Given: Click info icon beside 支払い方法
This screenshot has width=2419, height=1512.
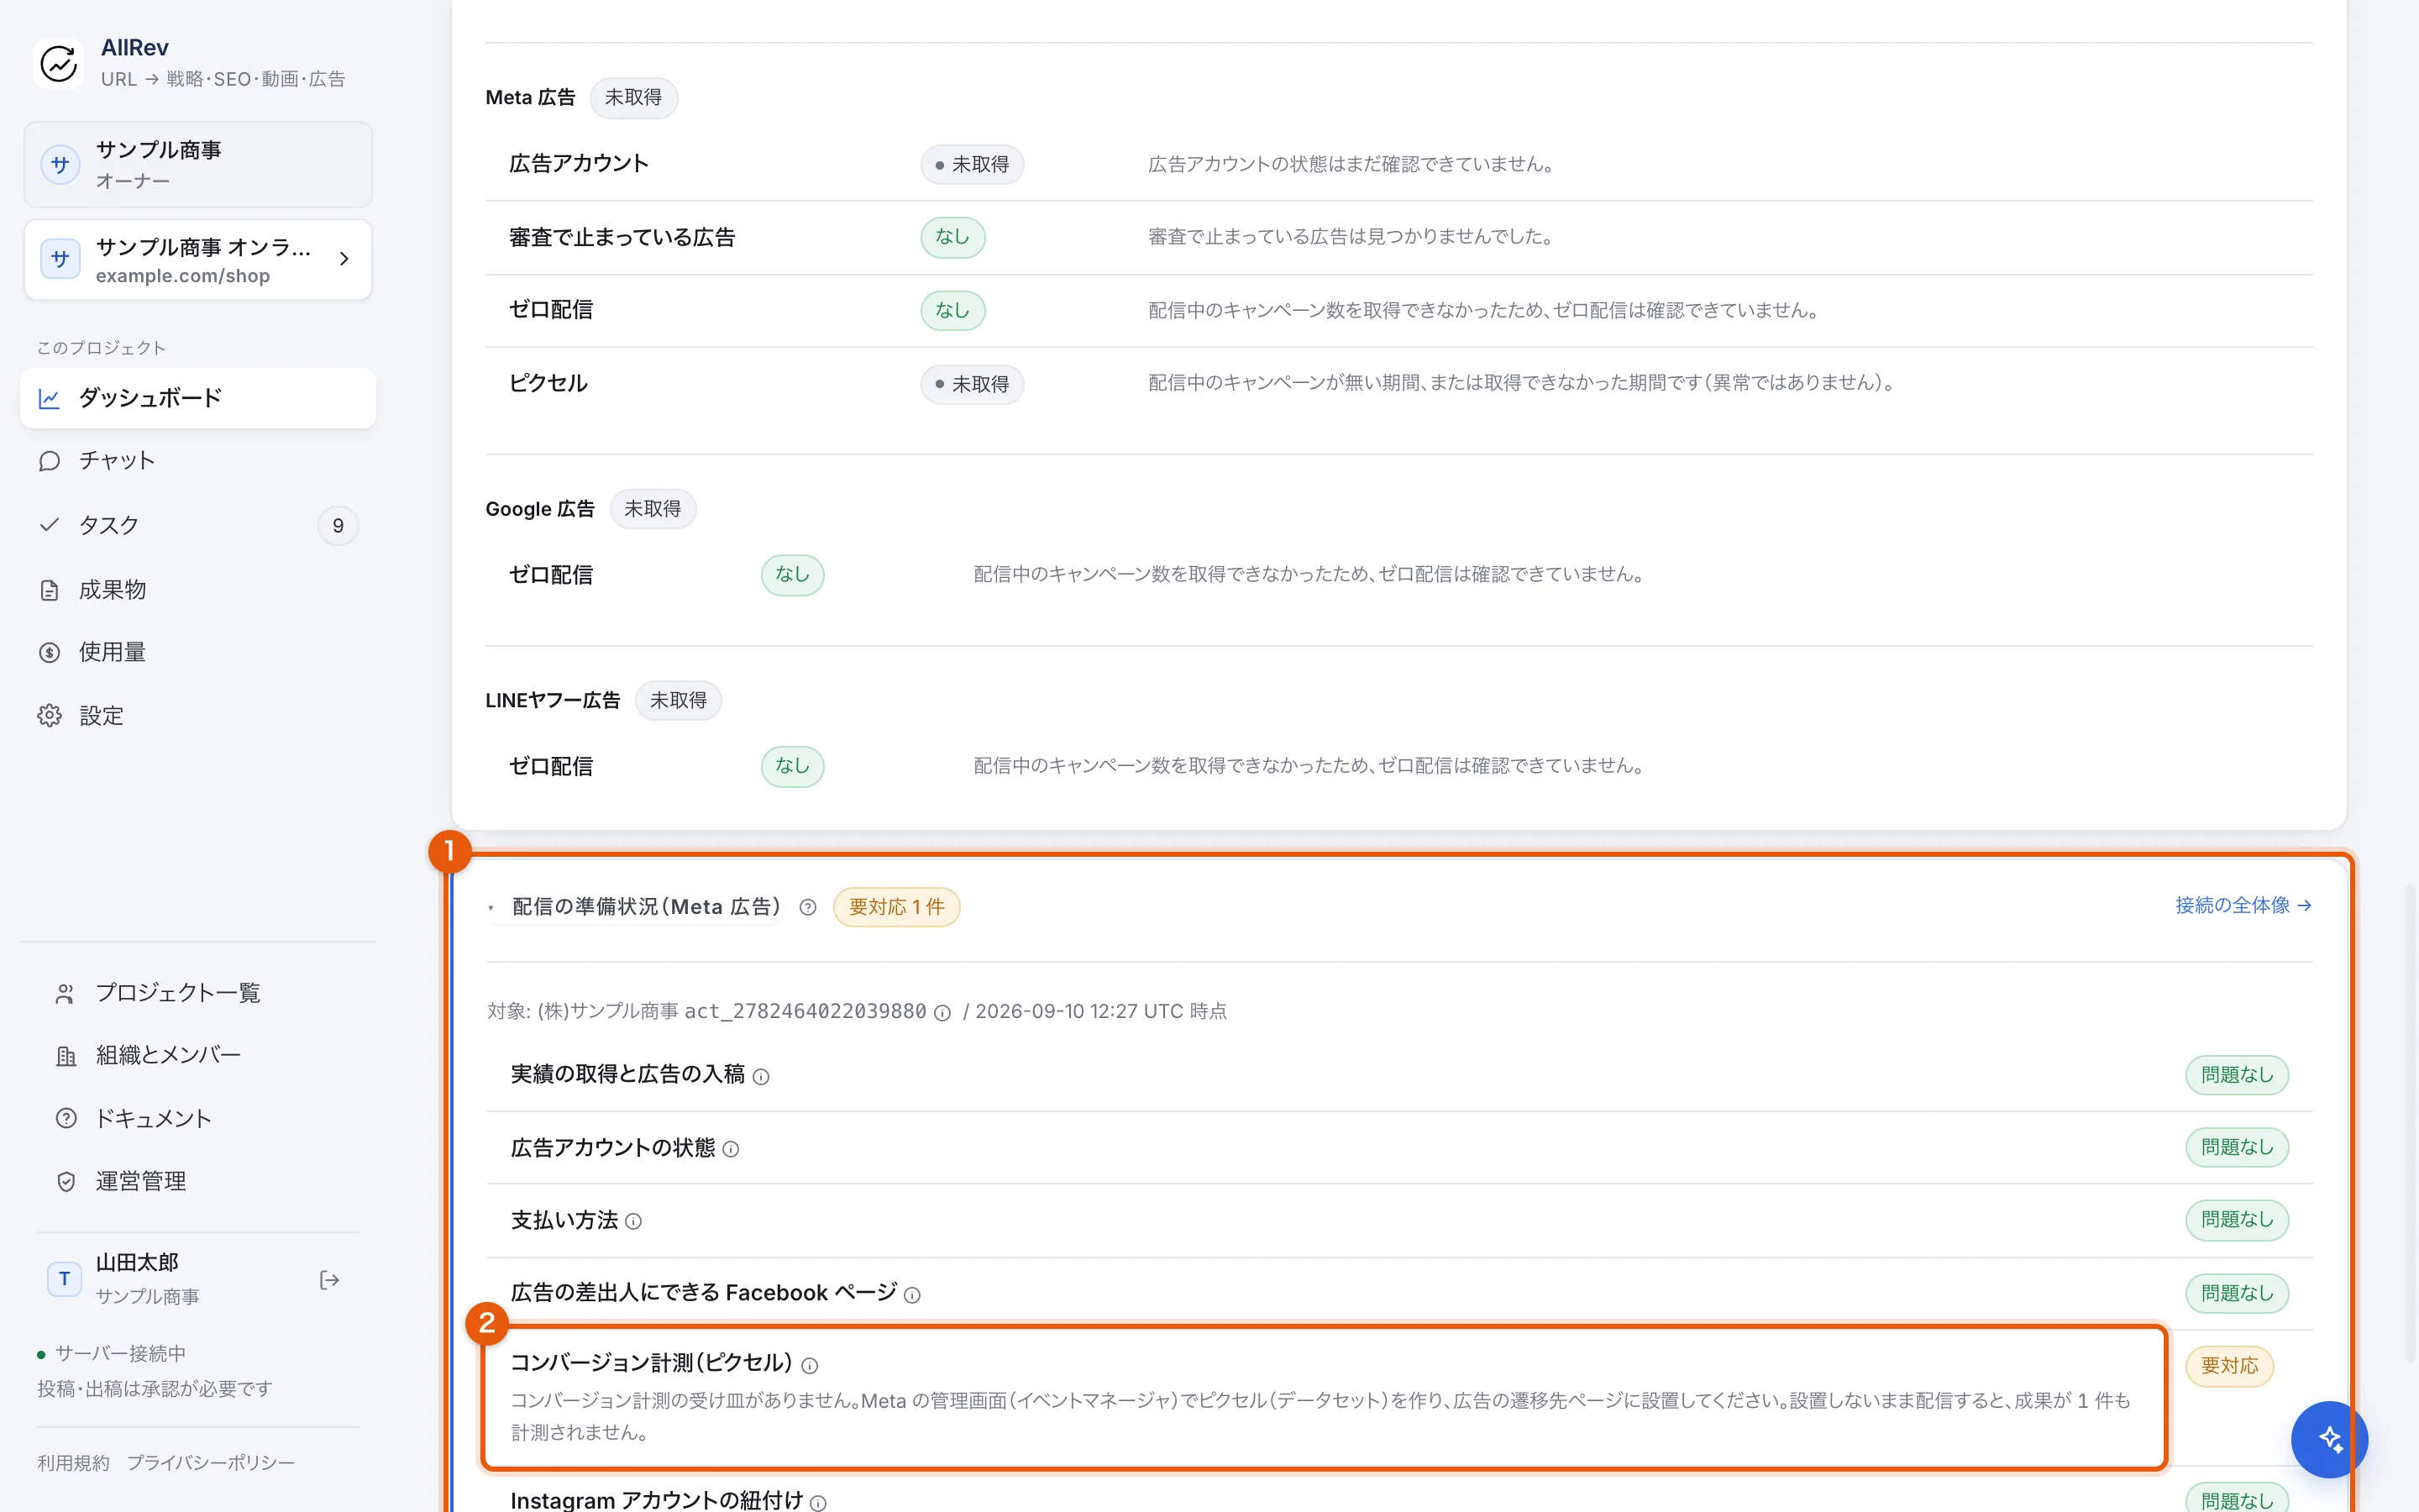Looking at the screenshot, I should click(632, 1222).
